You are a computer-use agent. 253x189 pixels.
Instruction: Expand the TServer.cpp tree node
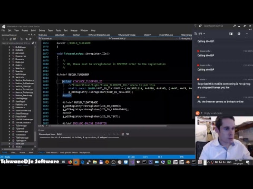[9, 125]
